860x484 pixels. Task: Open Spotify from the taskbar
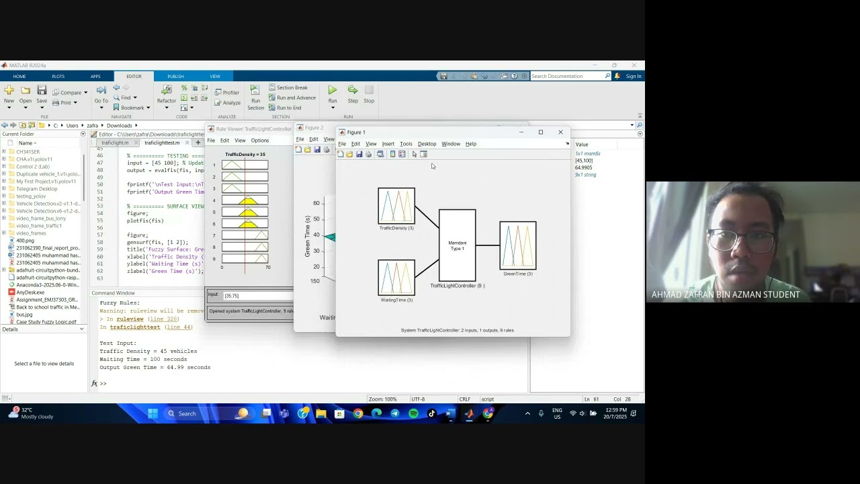413,413
